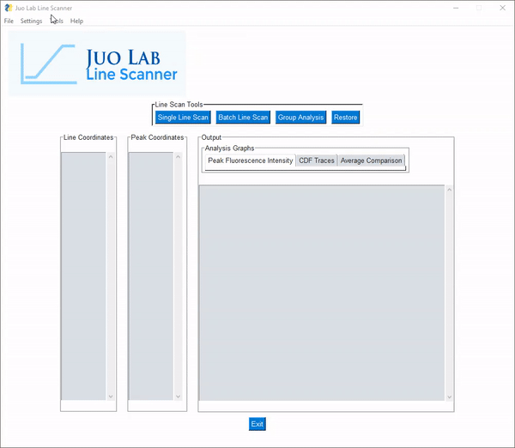The height and width of the screenshot is (448, 515).
Task: Click Line Coordinates scrollbar up arrow
Action: point(110,157)
